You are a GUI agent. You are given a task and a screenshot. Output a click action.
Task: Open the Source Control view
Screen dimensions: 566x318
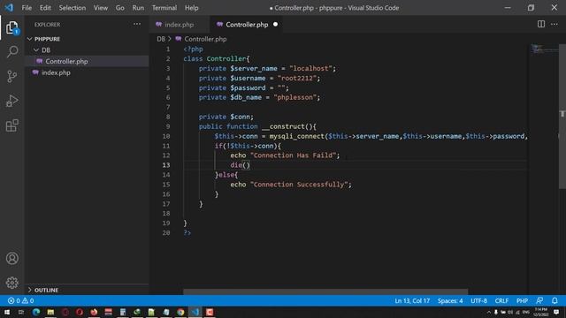[11, 77]
